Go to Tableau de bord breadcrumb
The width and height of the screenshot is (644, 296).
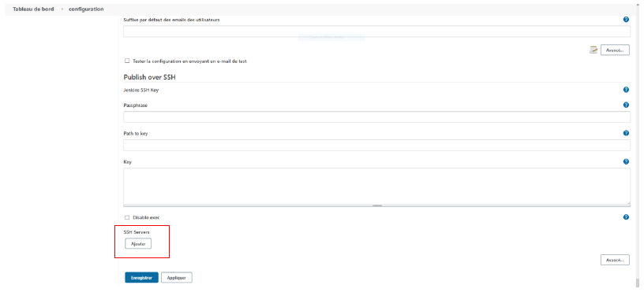tap(33, 9)
